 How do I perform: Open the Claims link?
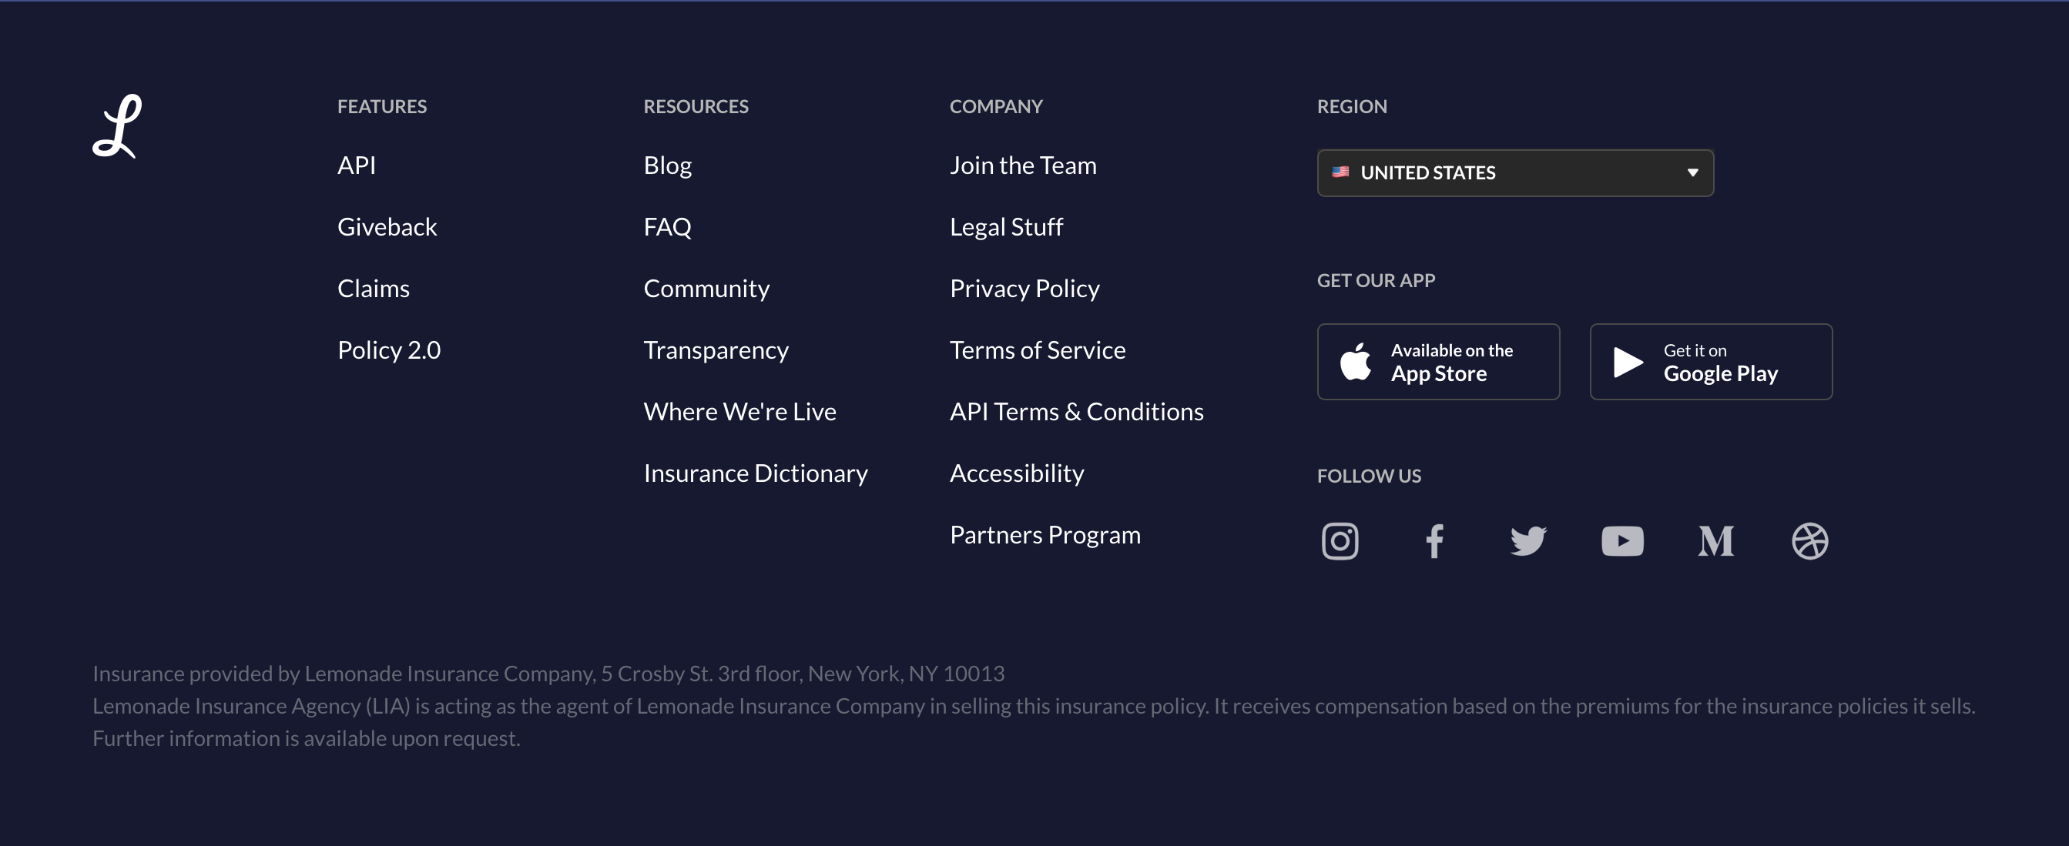pyautogui.click(x=374, y=288)
